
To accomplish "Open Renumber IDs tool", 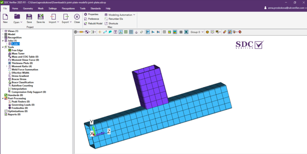I will tap(114, 19).
